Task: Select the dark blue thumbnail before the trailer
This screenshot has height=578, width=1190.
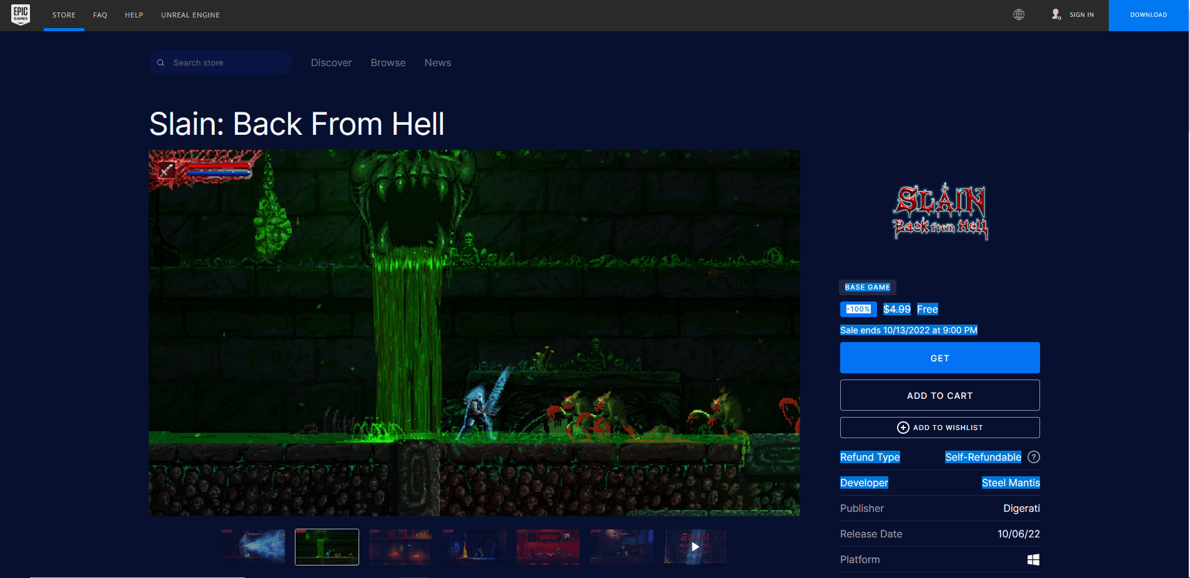Action: click(622, 547)
